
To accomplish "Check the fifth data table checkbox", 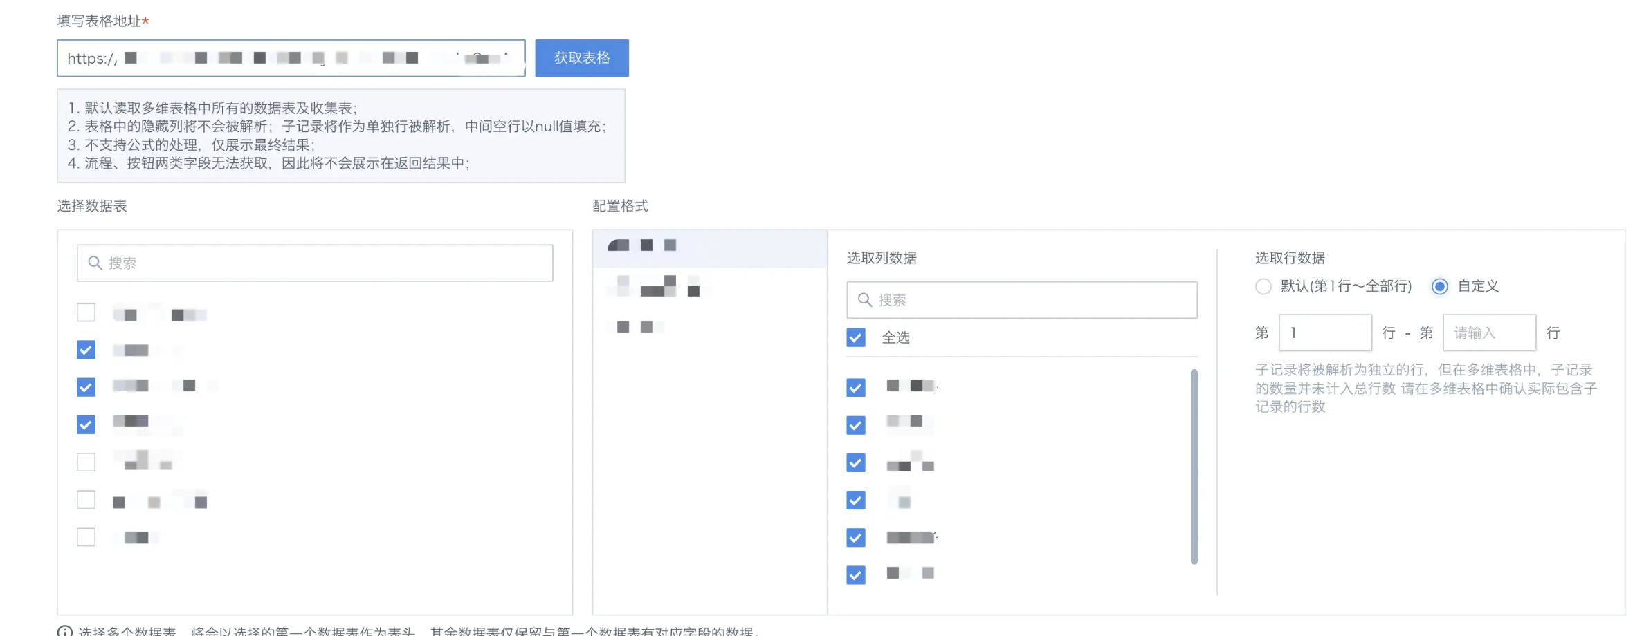I will [x=86, y=462].
